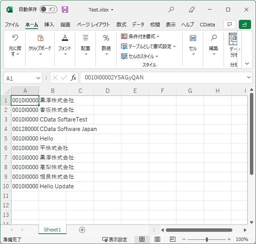Click the purple save icon
The image size is (256, 244).
coord(65,10)
